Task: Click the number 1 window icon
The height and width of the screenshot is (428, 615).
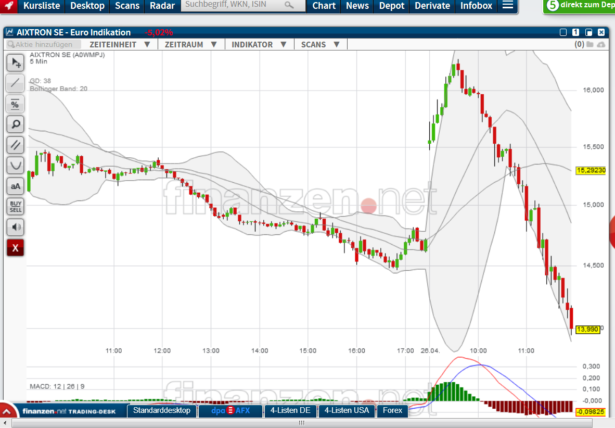Action: [x=576, y=32]
